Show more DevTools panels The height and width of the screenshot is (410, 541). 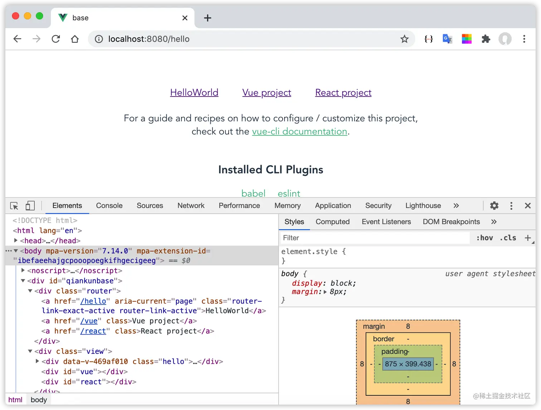tap(456, 206)
